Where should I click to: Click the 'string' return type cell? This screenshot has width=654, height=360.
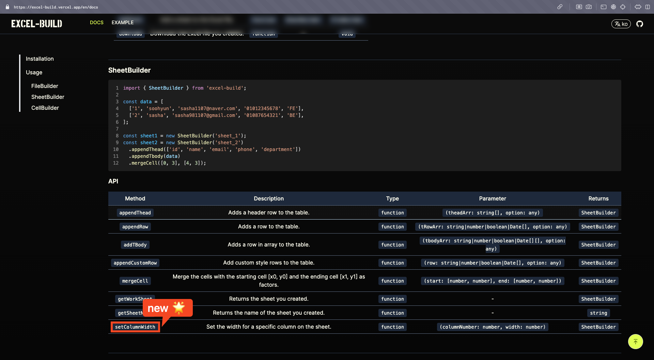click(598, 313)
